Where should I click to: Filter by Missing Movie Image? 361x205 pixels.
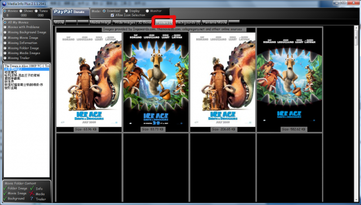pyautogui.click(x=5, y=38)
